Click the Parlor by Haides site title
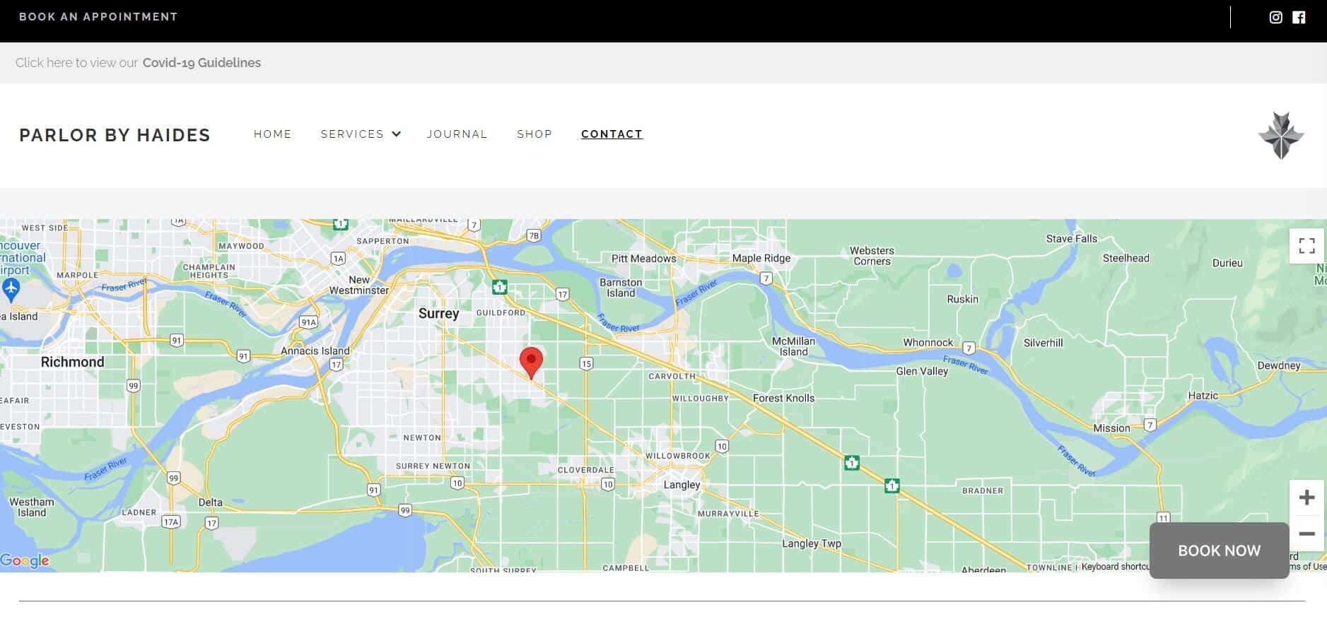The image size is (1327, 617). point(115,135)
